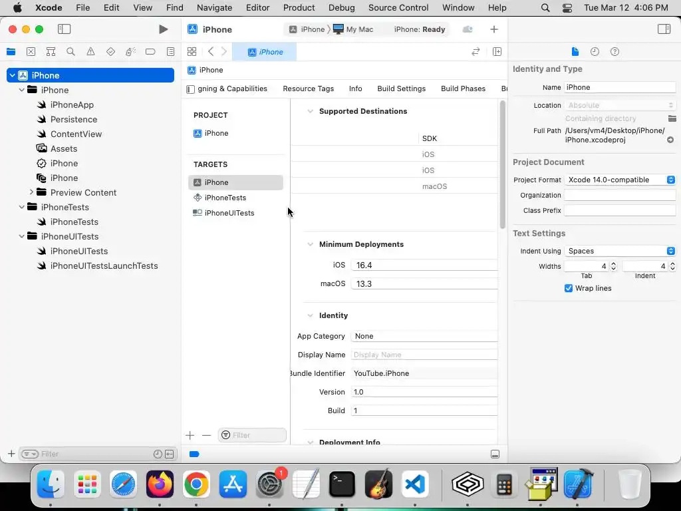The height and width of the screenshot is (511, 681).
Task: Choose containing directory folder icon
Action: [672, 118]
